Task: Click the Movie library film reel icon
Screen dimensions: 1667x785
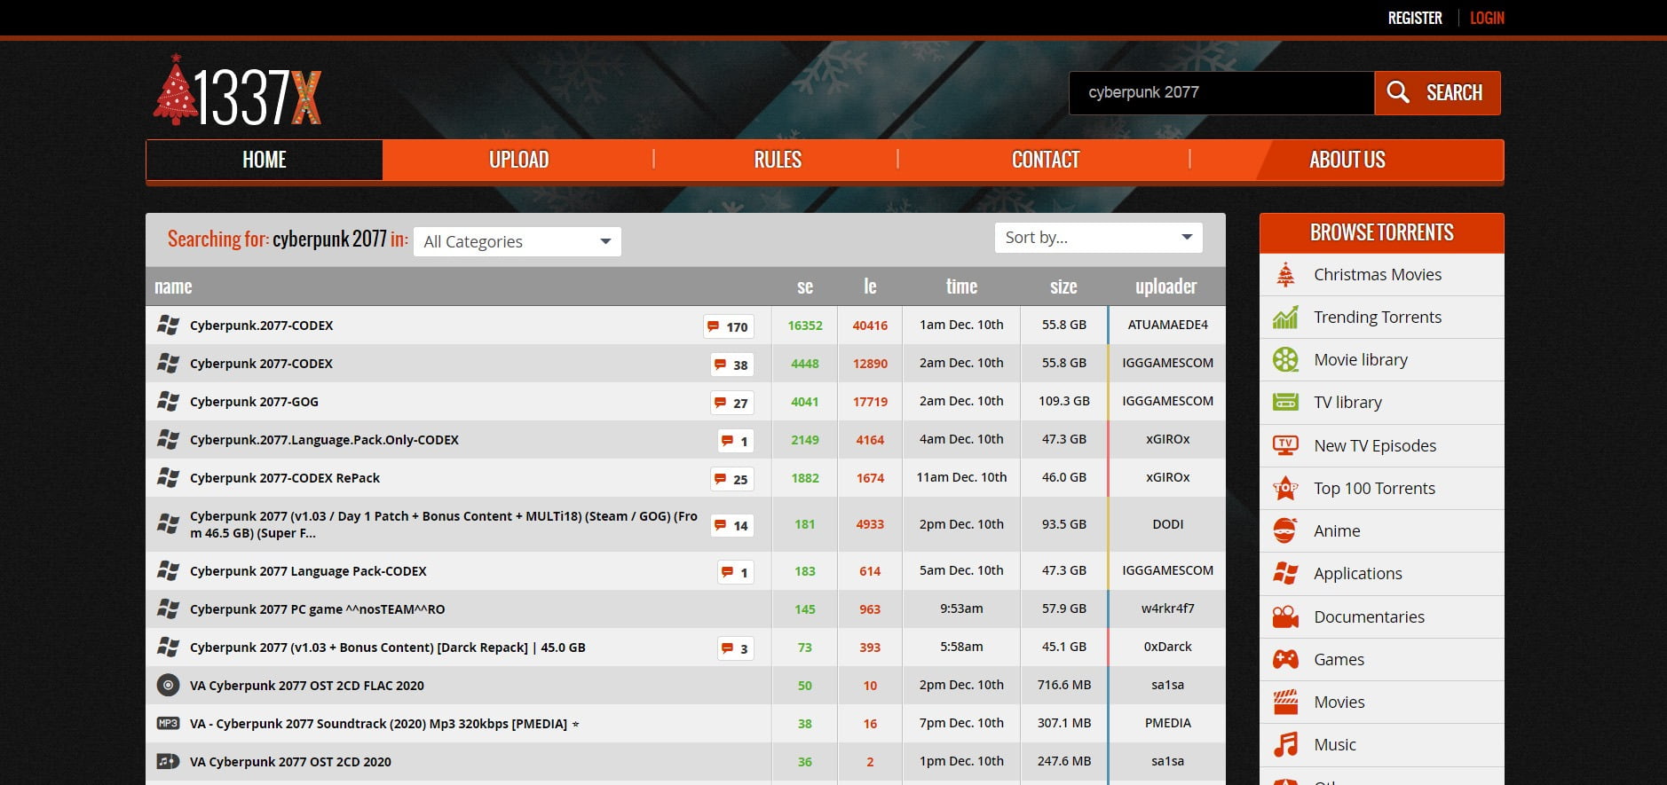Action: [x=1285, y=360]
